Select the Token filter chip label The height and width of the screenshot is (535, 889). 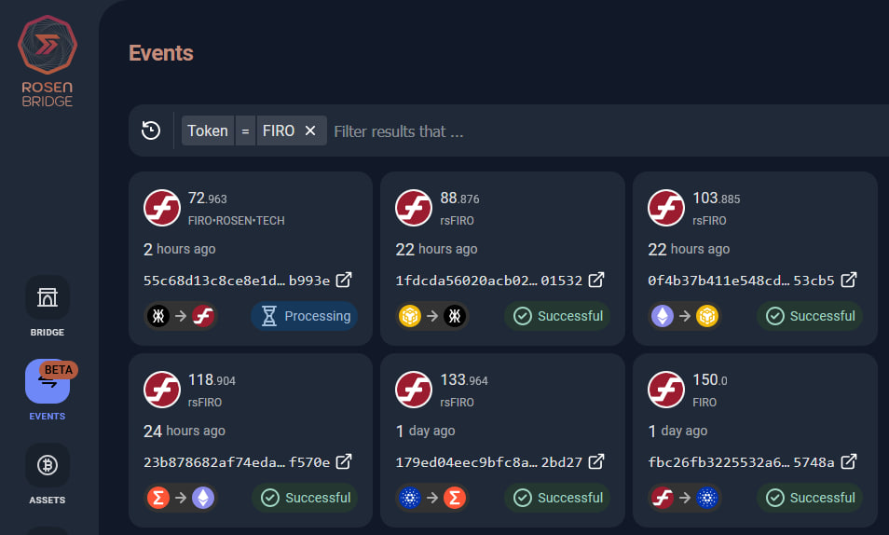point(208,130)
